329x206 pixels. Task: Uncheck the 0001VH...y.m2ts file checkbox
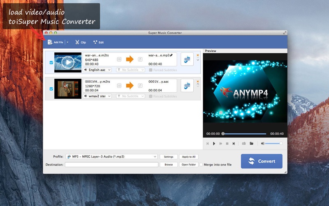click(x=51, y=89)
